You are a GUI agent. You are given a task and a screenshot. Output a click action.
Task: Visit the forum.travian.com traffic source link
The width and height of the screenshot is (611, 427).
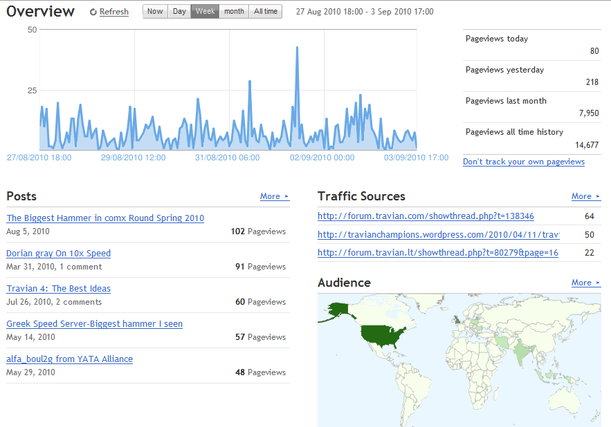pos(426,216)
